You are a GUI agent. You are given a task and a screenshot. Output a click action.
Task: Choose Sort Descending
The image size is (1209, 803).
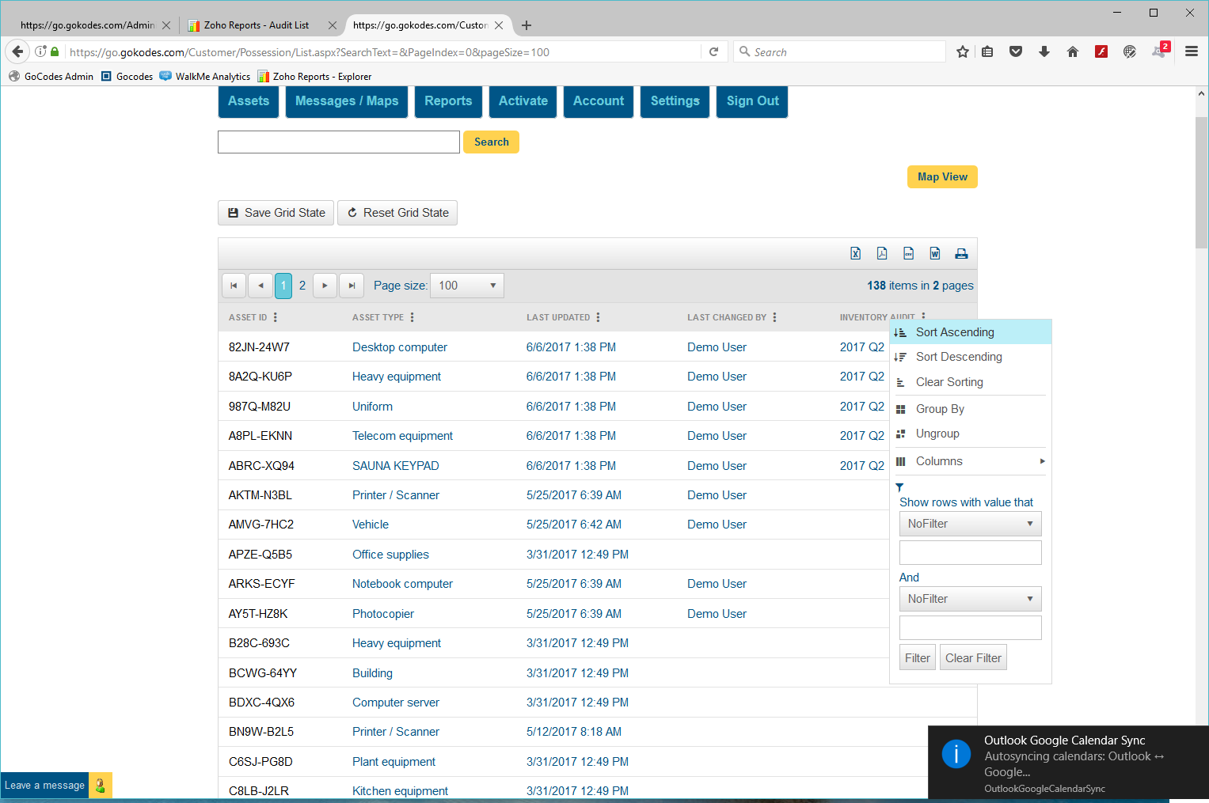click(x=971, y=357)
